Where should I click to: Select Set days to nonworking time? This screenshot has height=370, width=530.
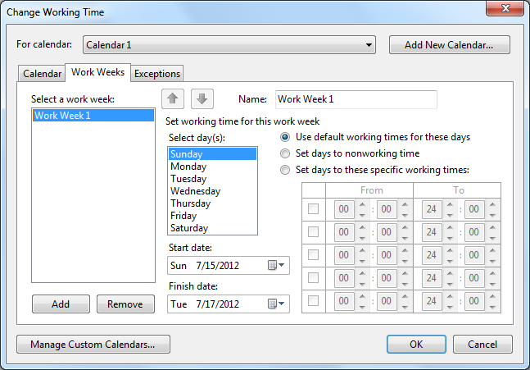click(x=285, y=153)
